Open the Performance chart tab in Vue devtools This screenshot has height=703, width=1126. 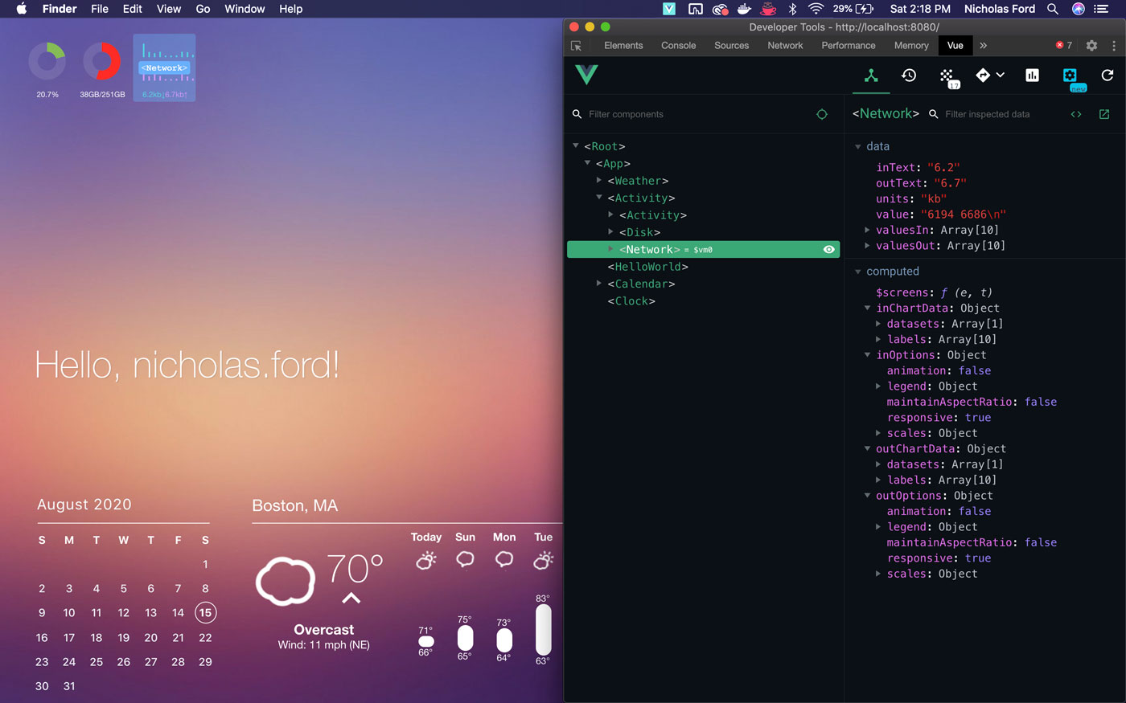click(x=1032, y=75)
